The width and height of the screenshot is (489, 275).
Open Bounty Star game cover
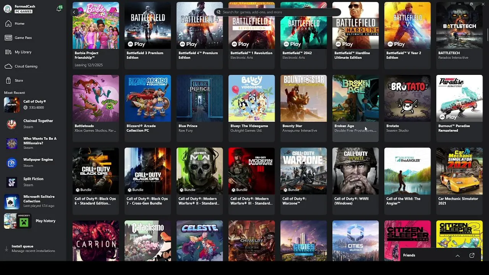click(x=303, y=98)
